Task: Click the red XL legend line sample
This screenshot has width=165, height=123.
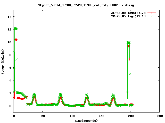Action: coord(152,13)
